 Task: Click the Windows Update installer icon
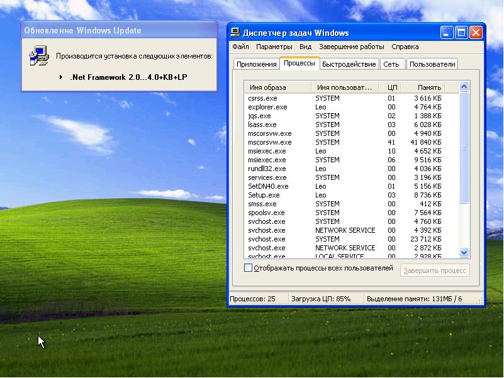click(39, 56)
